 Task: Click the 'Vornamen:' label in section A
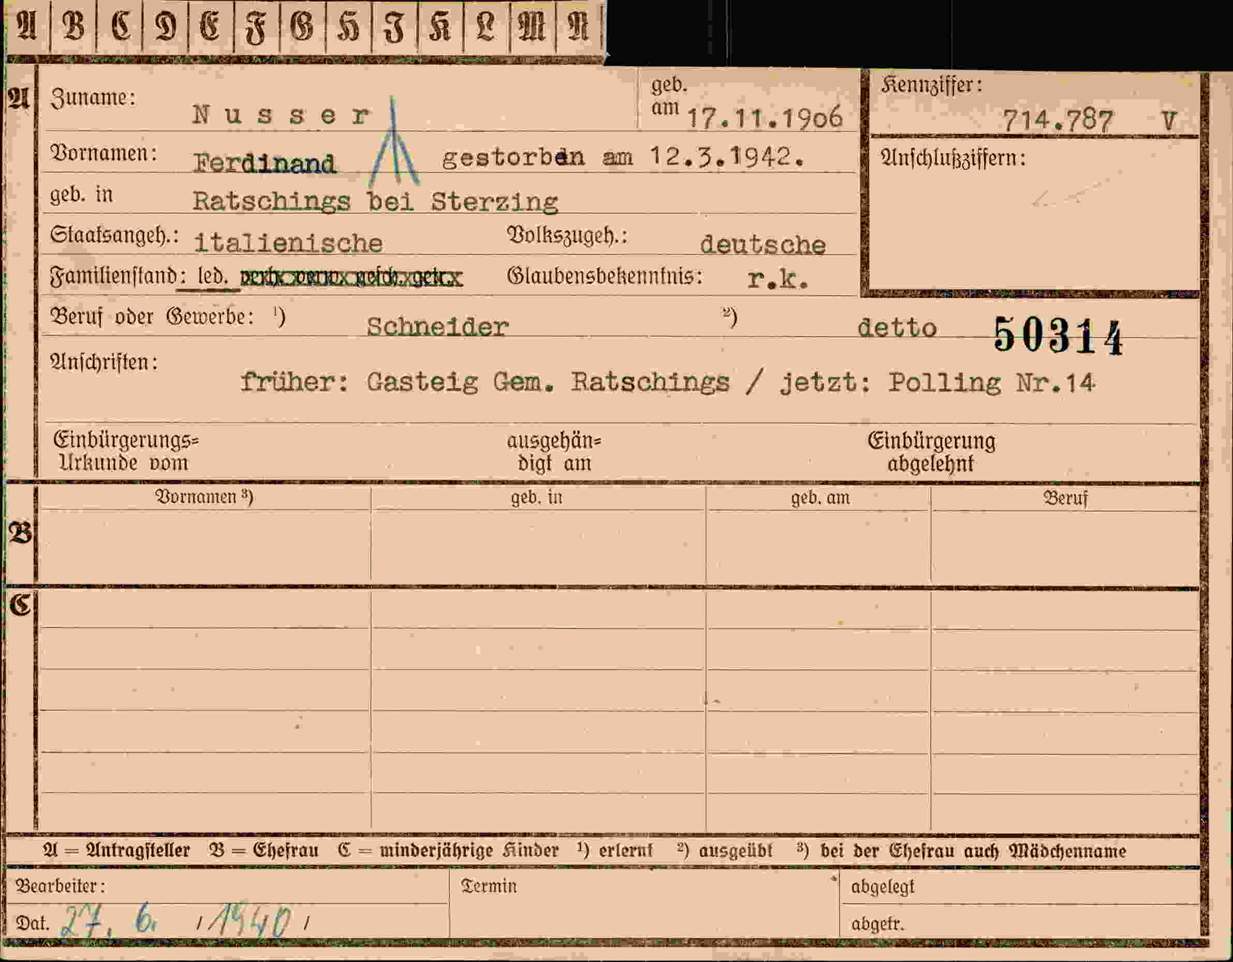(104, 153)
